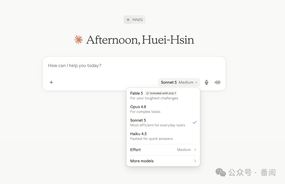Click the 'Included until July 7' badge
This screenshot has width=285, height=184.
pos(161,93)
